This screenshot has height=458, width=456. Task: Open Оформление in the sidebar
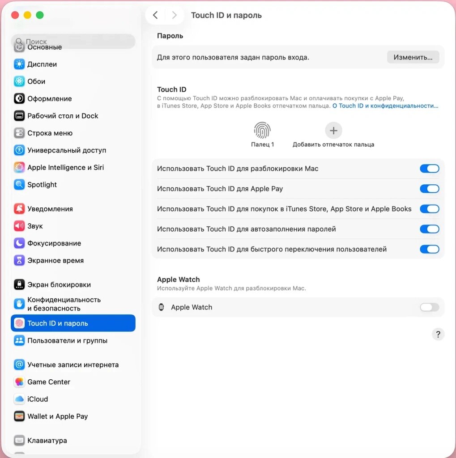50,99
